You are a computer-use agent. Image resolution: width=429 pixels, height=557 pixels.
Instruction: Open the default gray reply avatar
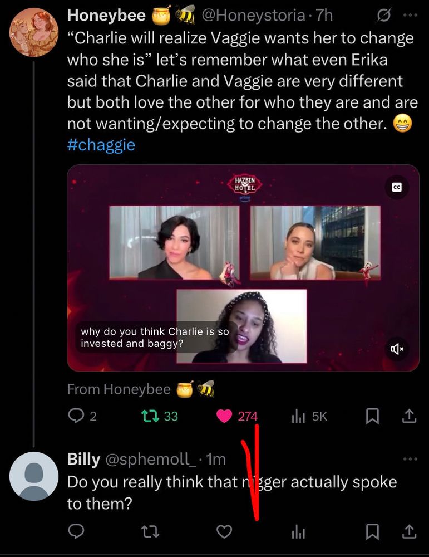click(34, 476)
